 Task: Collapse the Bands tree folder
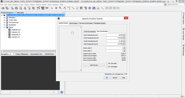pyautogui.click(x=4, y=27)
